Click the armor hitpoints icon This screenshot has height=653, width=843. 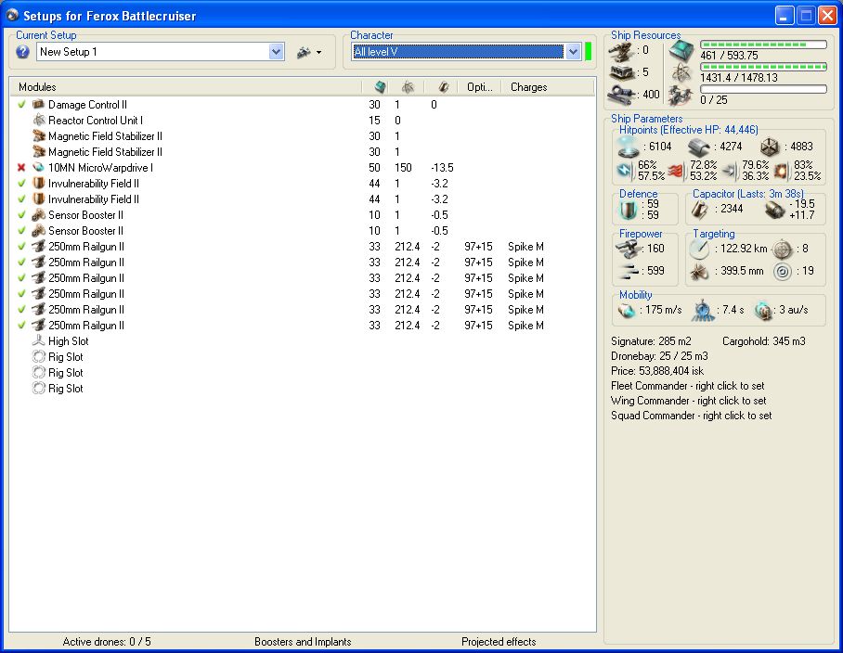699,147
